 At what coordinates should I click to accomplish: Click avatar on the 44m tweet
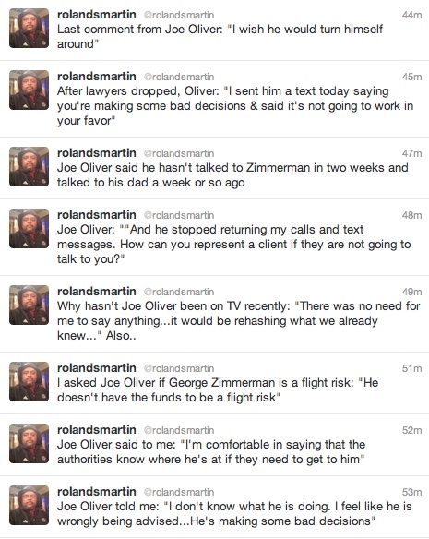point(29,29)
